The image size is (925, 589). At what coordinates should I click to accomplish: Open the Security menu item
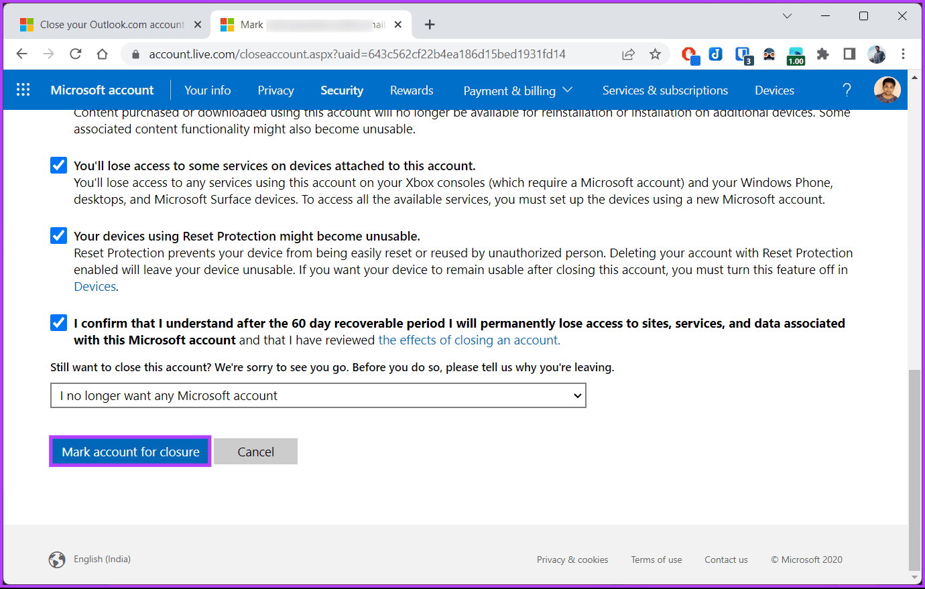[342, 90]
